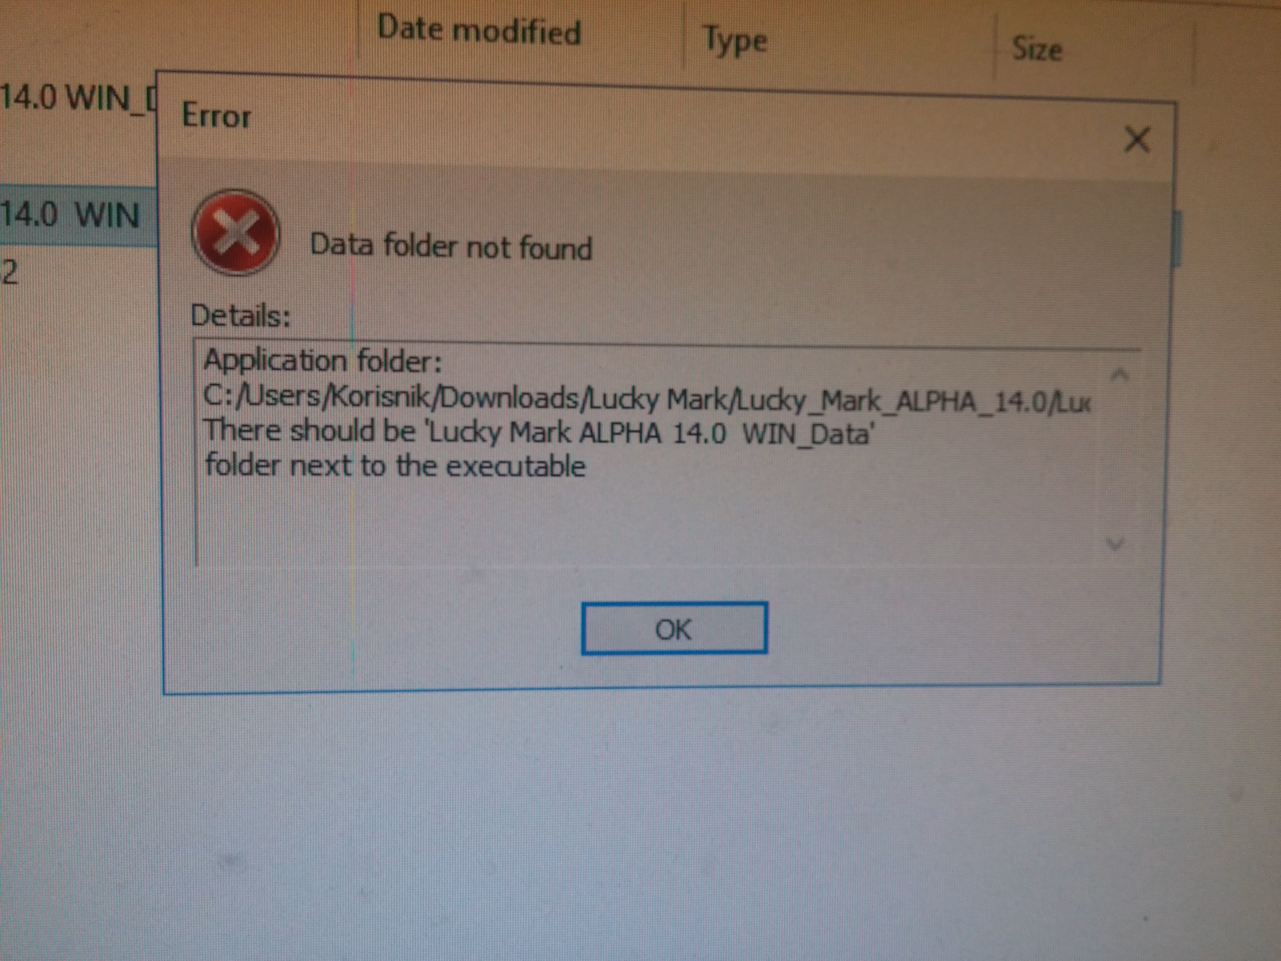
Task: Sort files by Size column header
Action: coord(1036,49)
